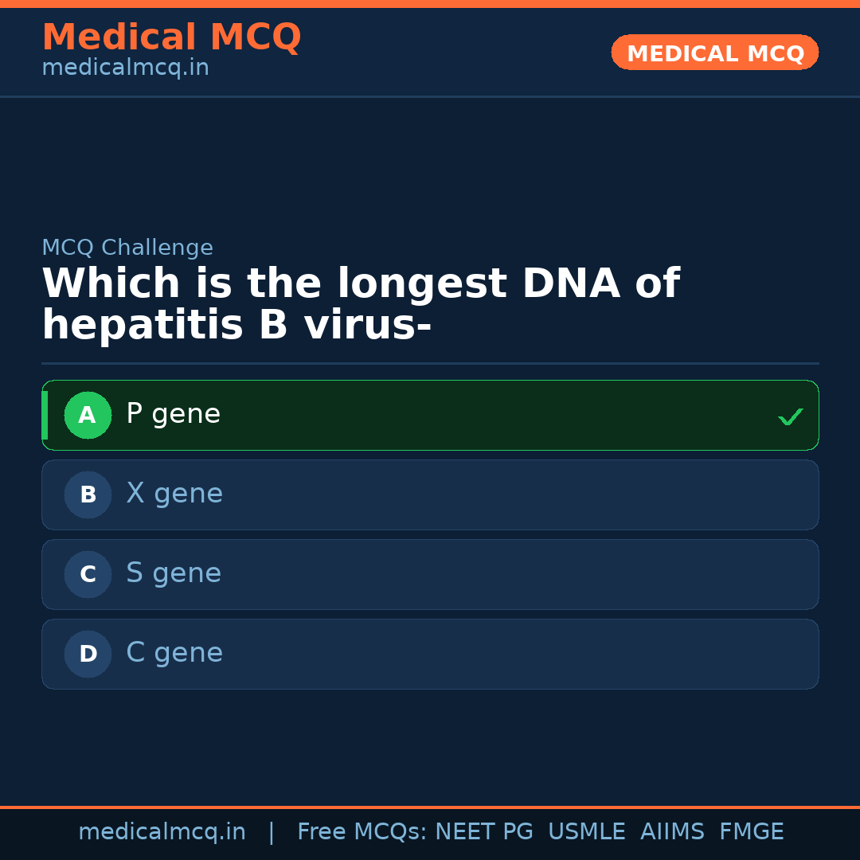Select the letter C option circle
The height and width of the screenshot is (860, 860).
coord(88,574)
